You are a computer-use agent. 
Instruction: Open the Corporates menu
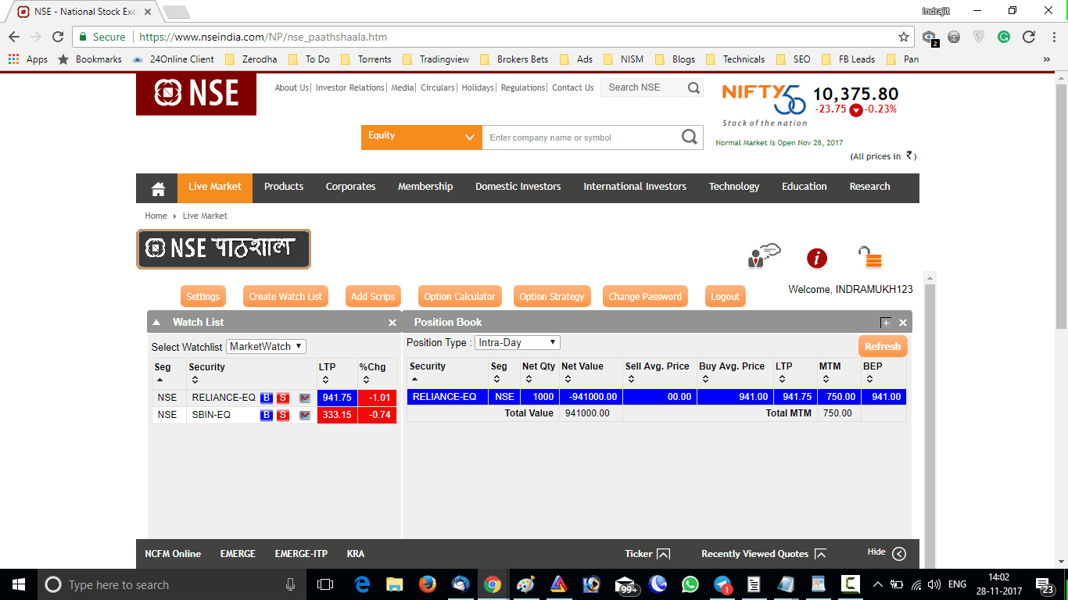350,187
